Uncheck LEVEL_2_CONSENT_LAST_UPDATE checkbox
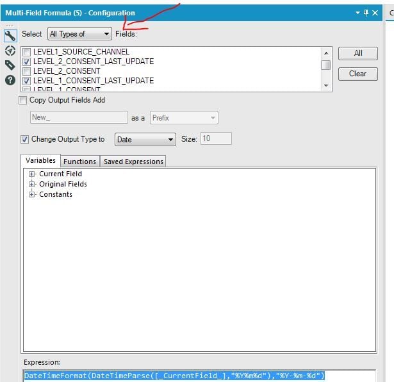Image resolution: width=394 pixels, height=382 pixels. click(x=27, y=62)
